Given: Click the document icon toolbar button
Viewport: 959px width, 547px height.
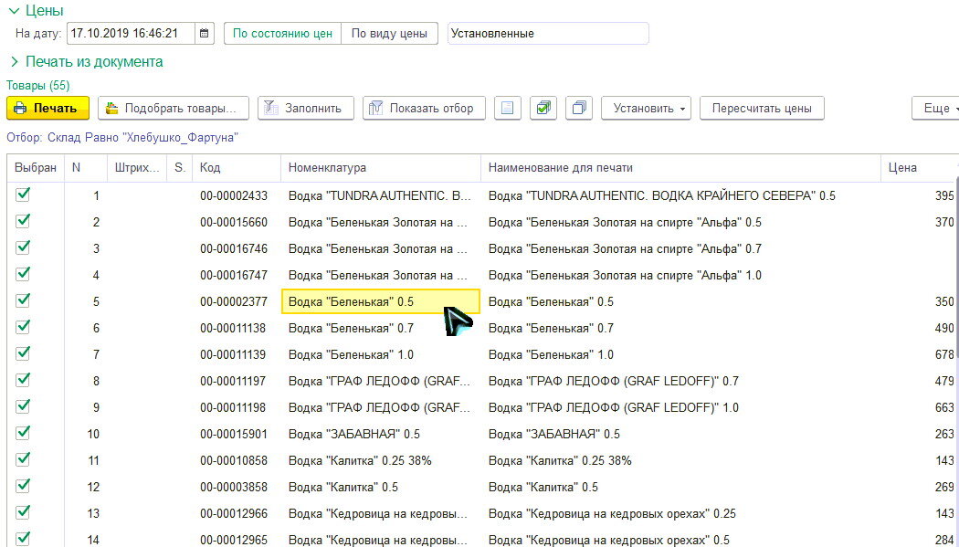Looking at the screenshot, I should pos(507,109).
